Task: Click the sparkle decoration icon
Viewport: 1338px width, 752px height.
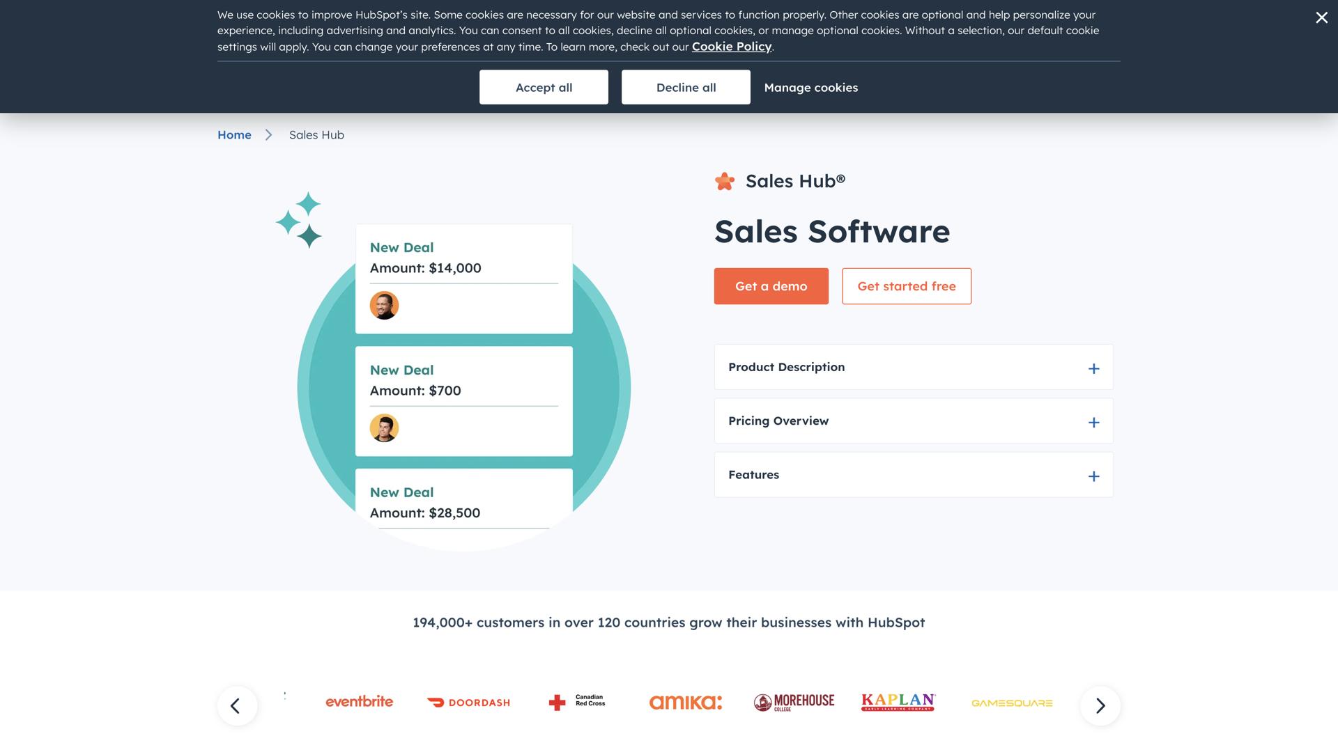Action: [x=300, y=219]
